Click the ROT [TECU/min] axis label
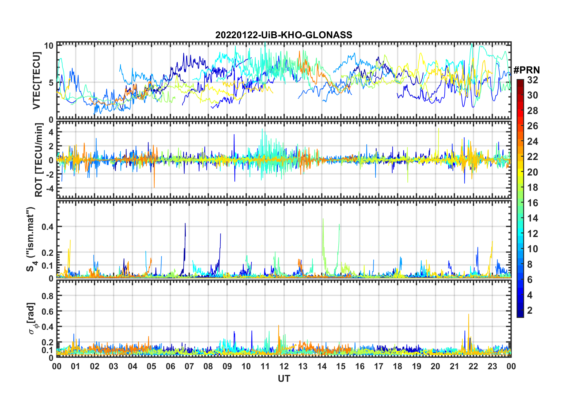The width and height of the screenshot is (568, 397). (x=38, y=160)
